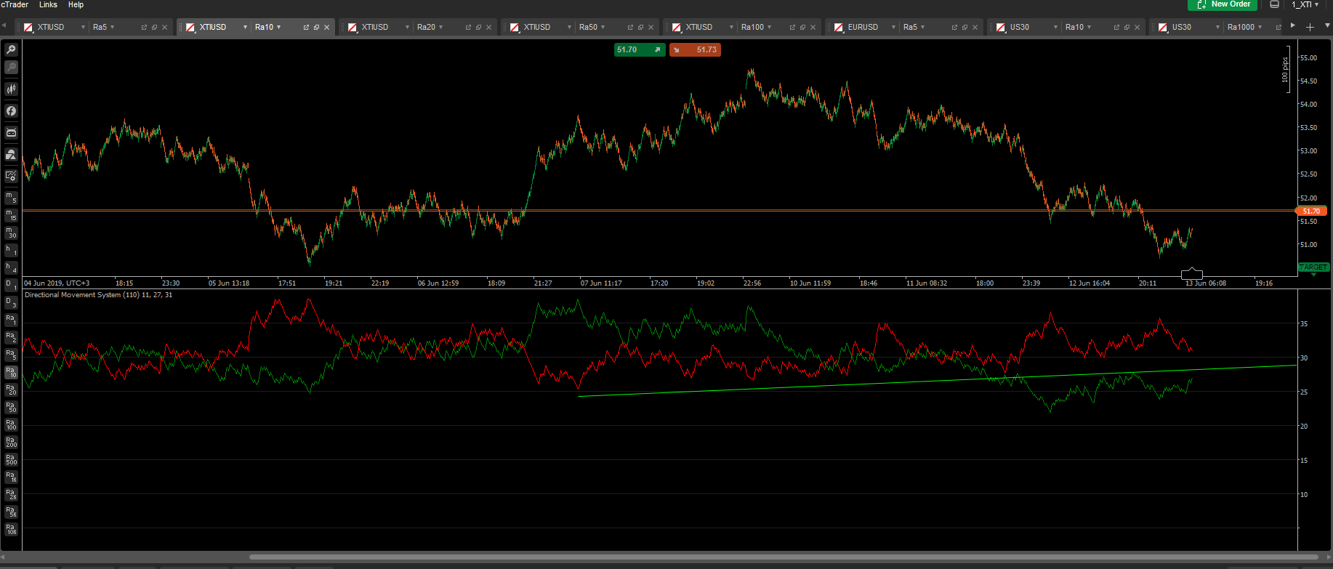The image size is (1333, 569).
Task: Switch to m30 timeframe
Action: (11, 233)
